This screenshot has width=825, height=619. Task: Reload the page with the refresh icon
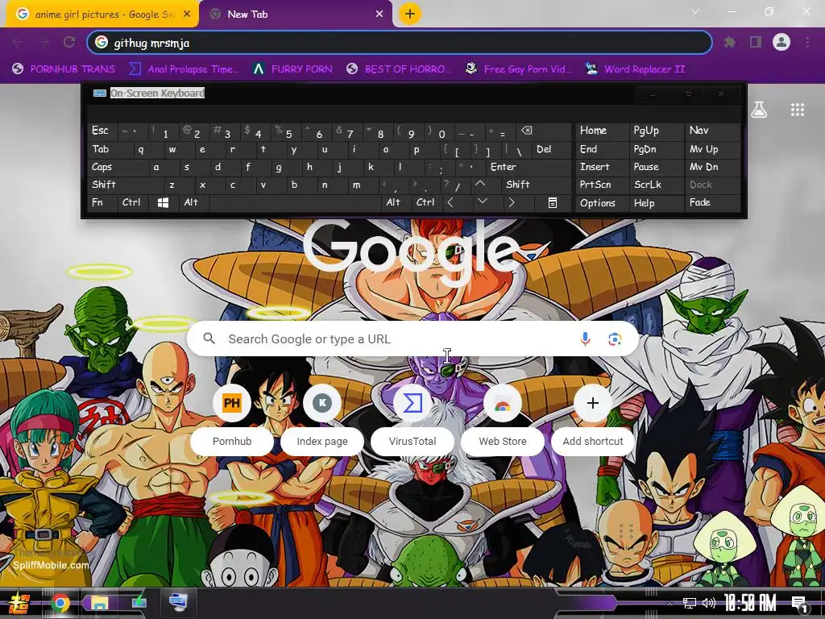tap(69, 42)
